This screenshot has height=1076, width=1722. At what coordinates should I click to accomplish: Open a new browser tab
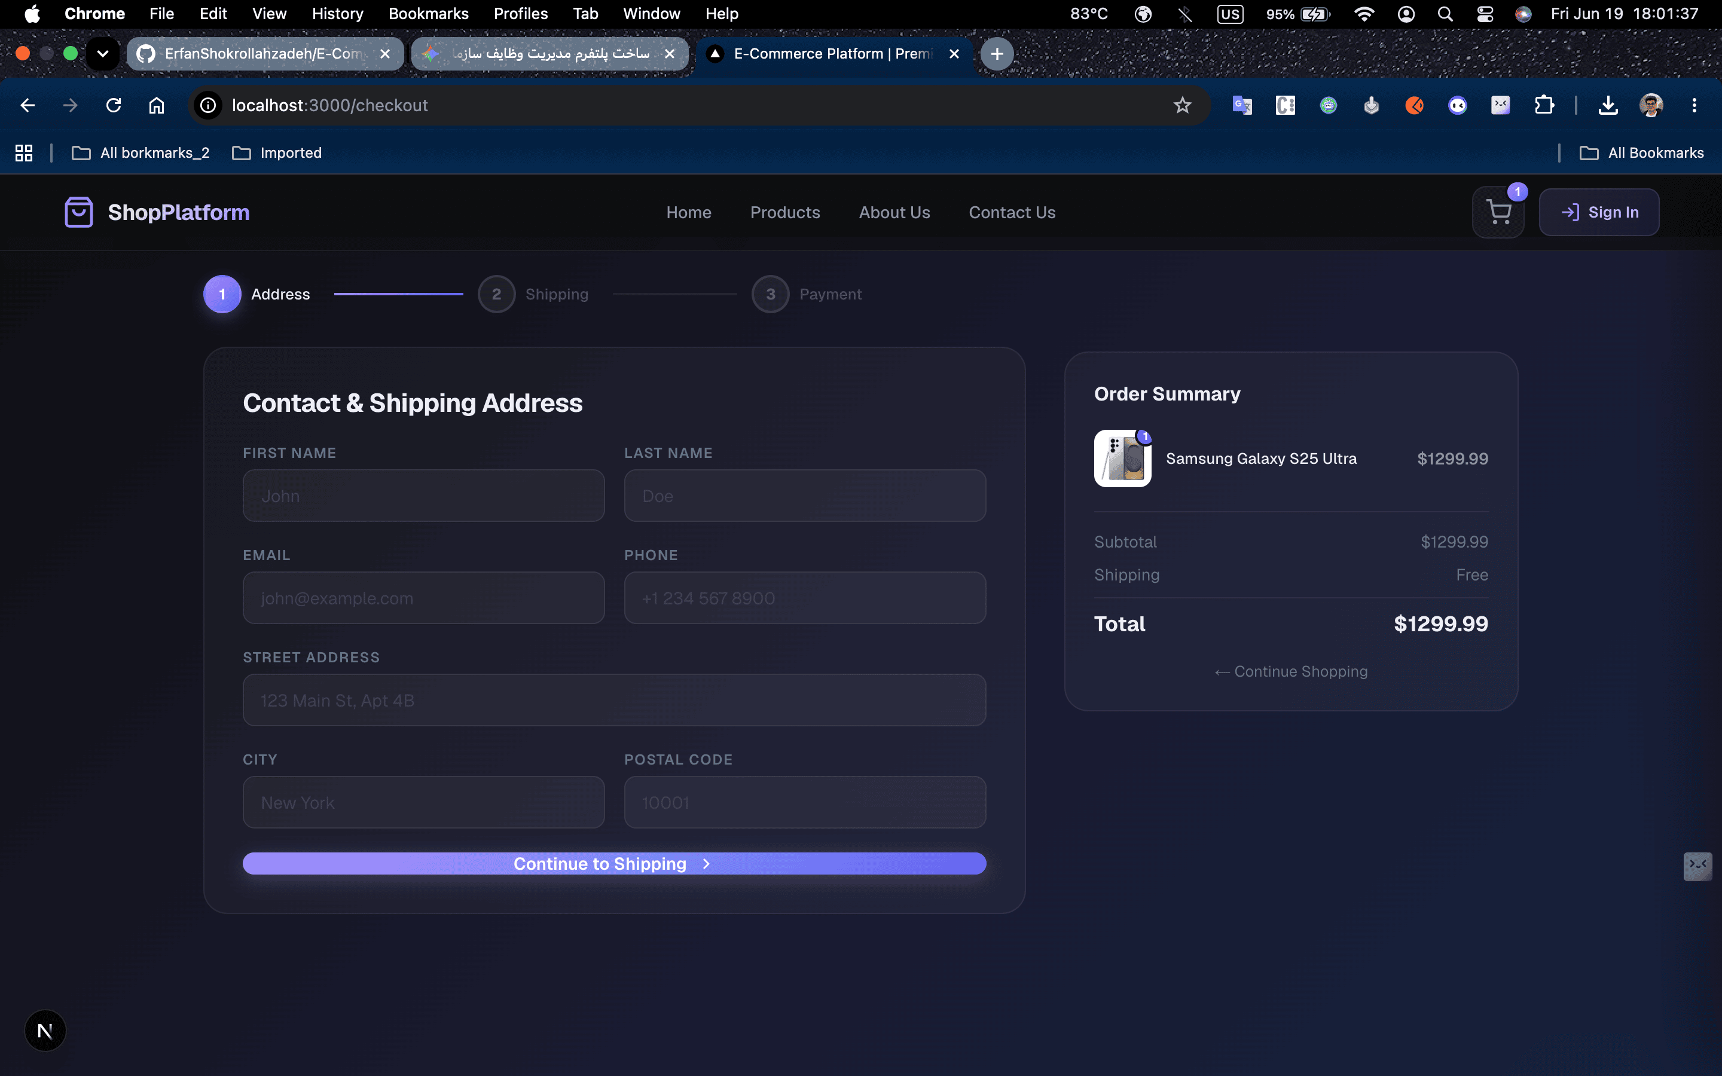[997, 53]
